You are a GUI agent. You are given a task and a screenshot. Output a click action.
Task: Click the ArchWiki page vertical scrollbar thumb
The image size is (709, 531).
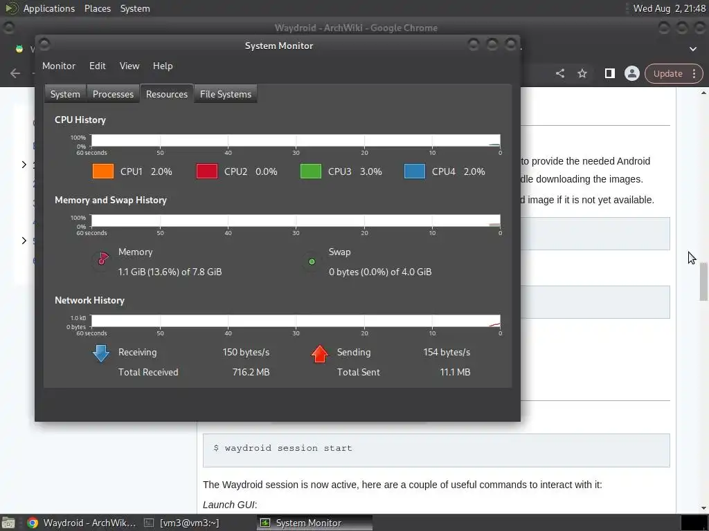[703, 281]
